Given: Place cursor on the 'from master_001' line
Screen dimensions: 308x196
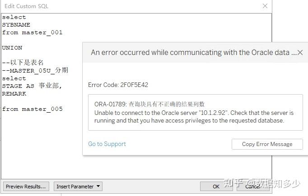Looking at the screenshot, I should pyautogui.click(x=33, y=32).
